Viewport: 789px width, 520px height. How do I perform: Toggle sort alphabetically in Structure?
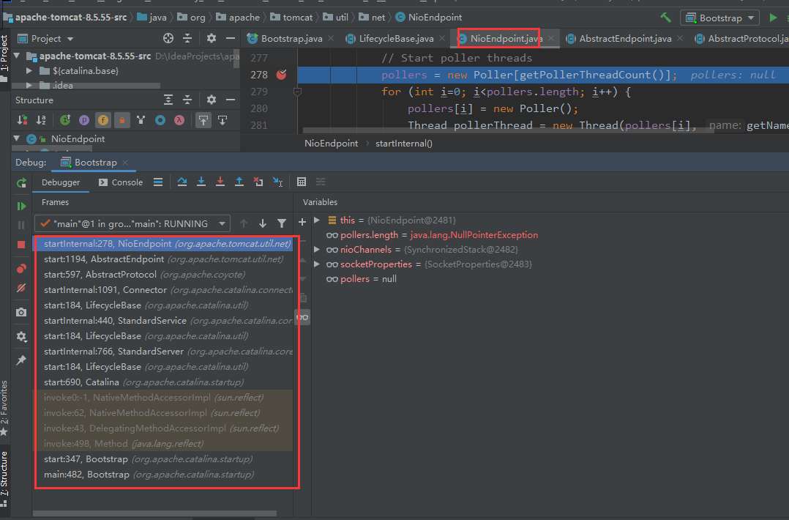tap(41, 120)
